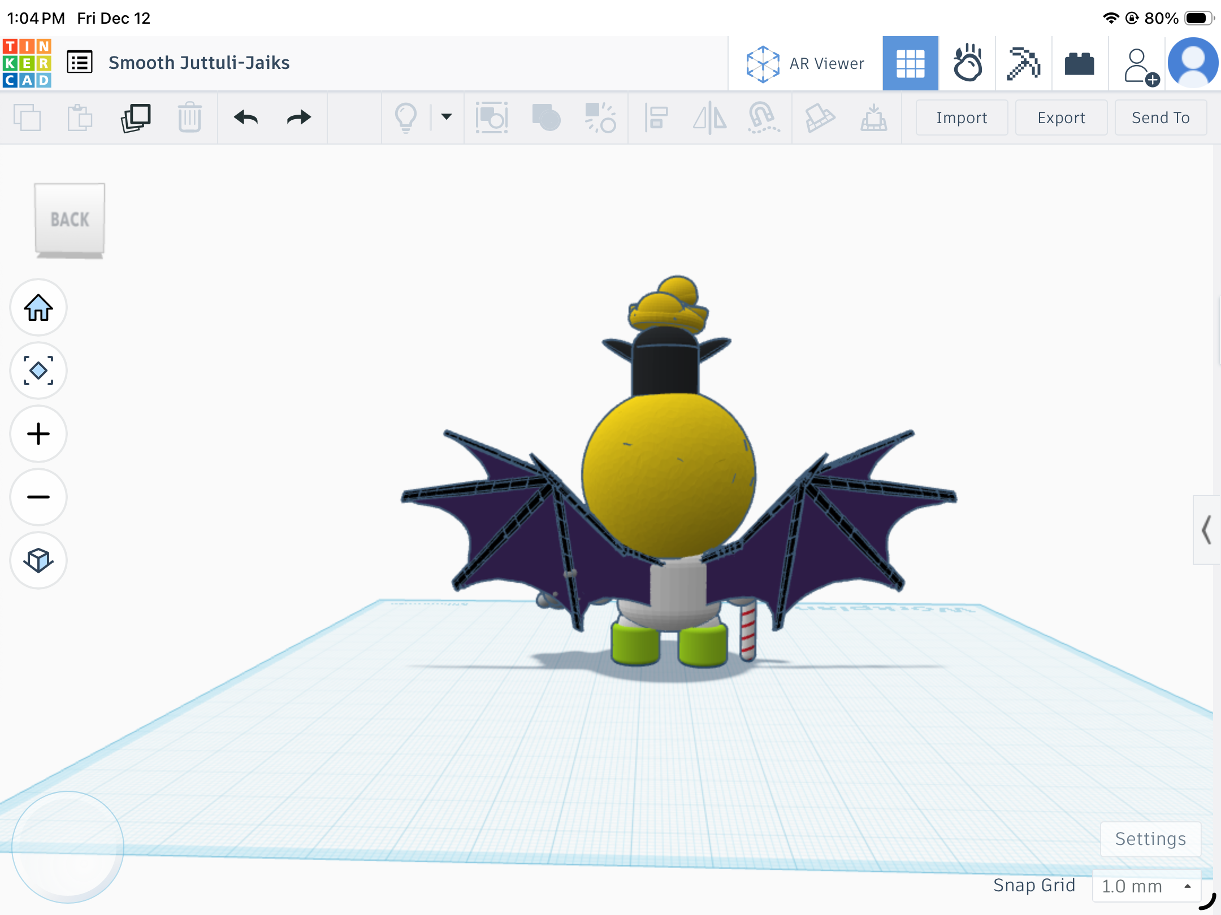This screenshot has height=915, width=1221.
Task: Toggle show all lightbulb icon
Action: (x=406, y=117)
